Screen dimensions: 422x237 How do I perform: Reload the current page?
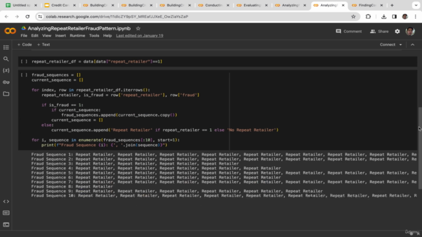[28, 16]
